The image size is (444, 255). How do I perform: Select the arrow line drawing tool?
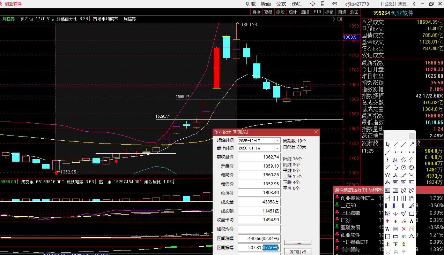coord(412,144)
